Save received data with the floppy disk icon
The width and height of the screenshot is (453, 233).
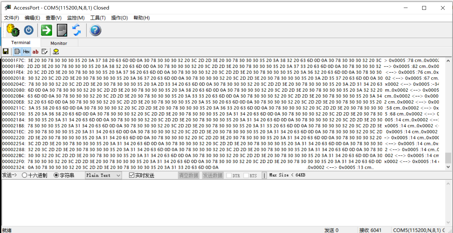(5, 51)
